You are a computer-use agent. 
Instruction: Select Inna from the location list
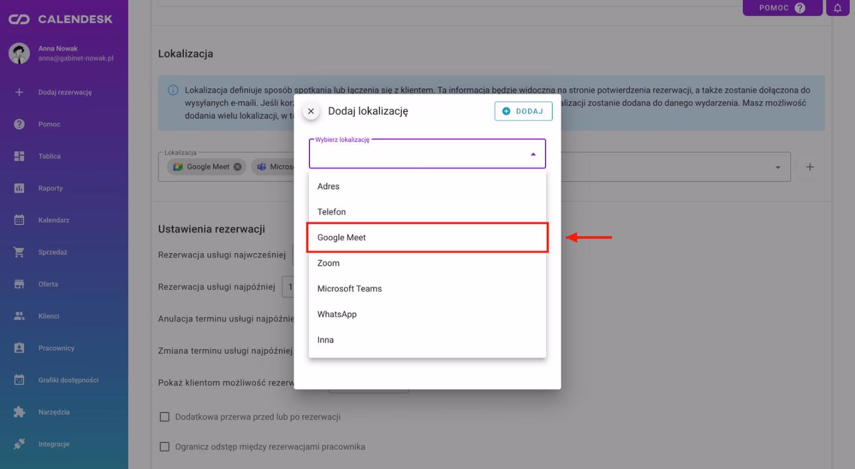[428, 340]
